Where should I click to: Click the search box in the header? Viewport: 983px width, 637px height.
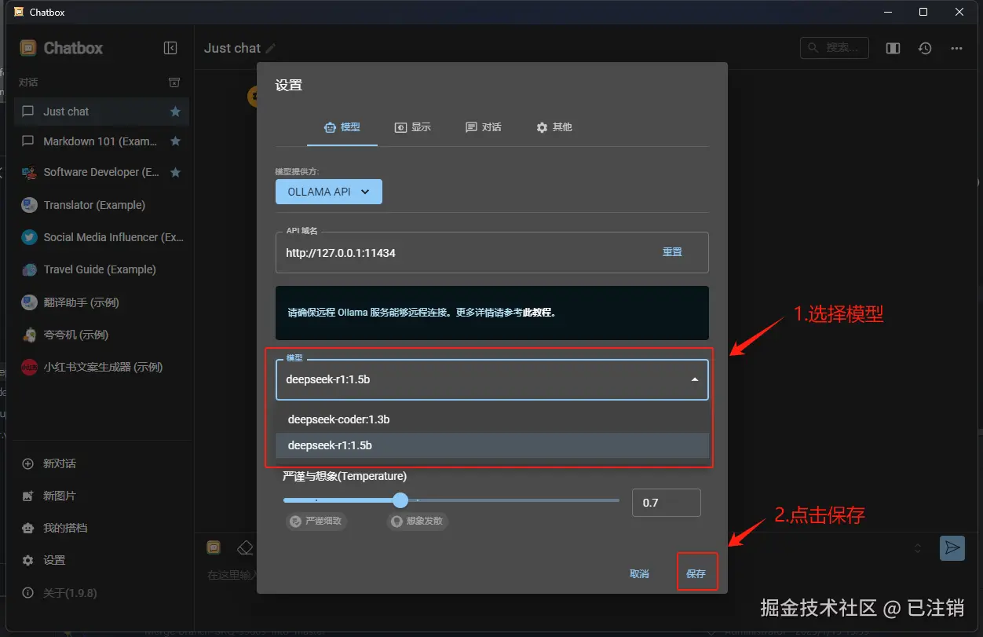click(x=835, y=48)
